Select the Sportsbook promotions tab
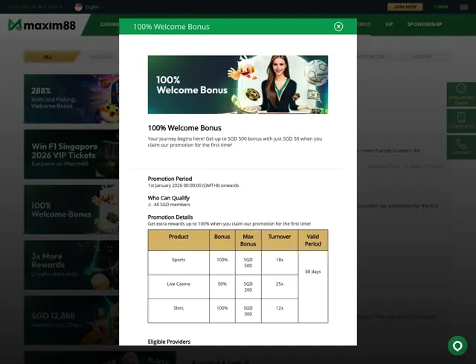The height and width of the screenshot is (364, 476). (371, 57)
